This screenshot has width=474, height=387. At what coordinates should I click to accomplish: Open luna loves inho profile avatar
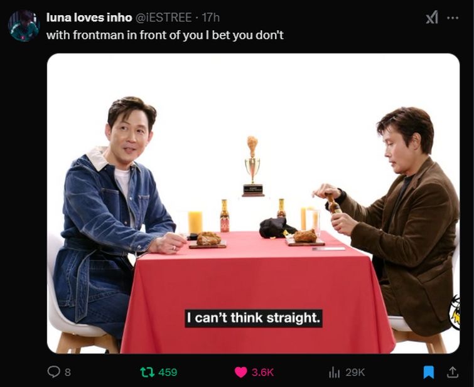point(24,26)
